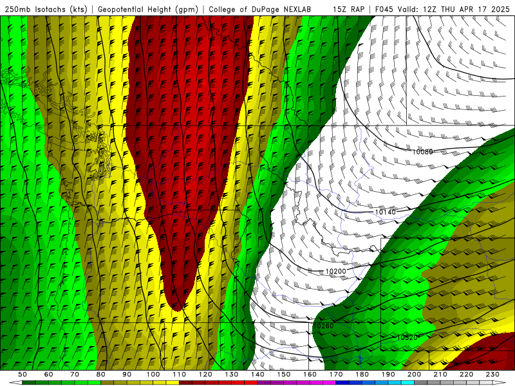Click the "15Z RAP" model run label
The width and height of the screenshot is (515, 386).
point(348,9)
